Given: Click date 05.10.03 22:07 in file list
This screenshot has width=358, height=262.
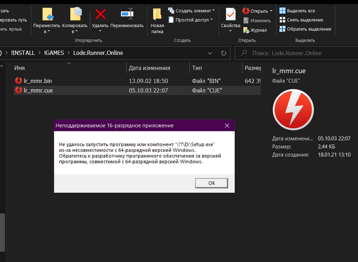Looking at the screenshot, I should [x=148, y=90].
